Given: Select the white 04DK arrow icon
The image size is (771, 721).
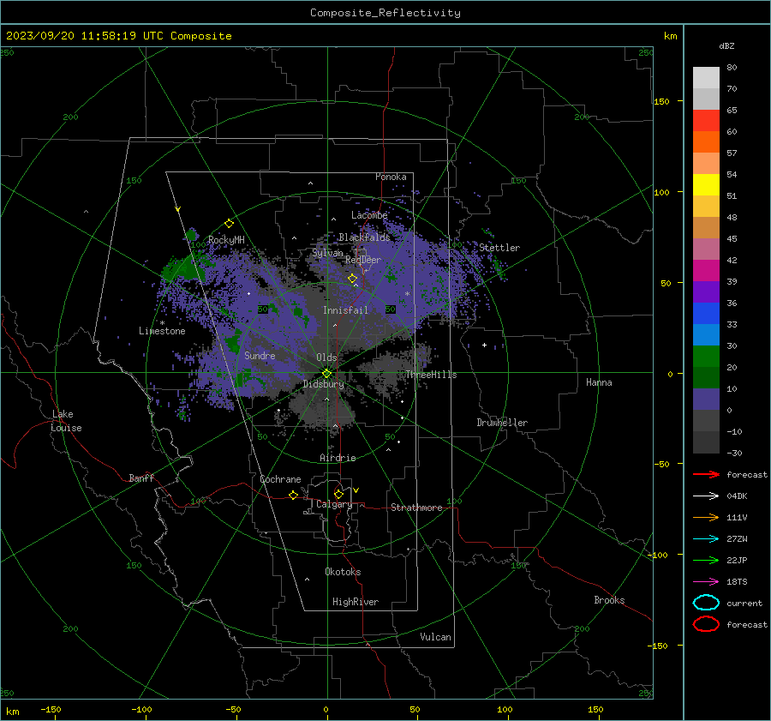Looking at the screenshot, I should pos(706,496).
